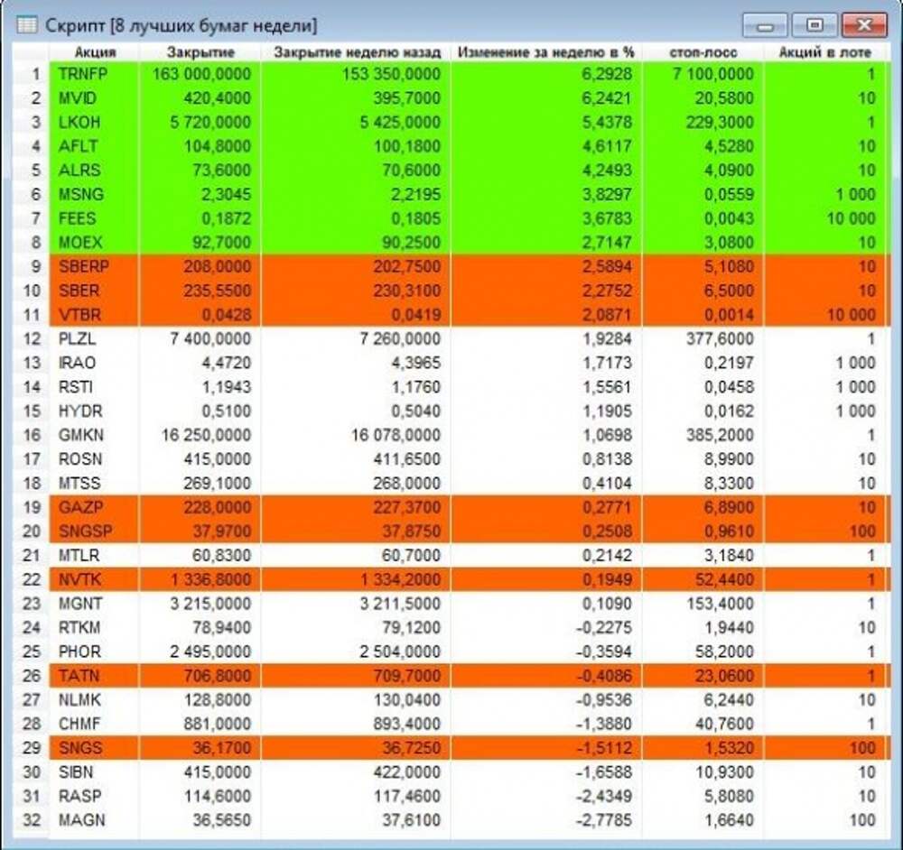Image resolution: width=903 pixels, height=850 pixels.
Task: Select the TRNFP ticker row
Action: coord(81,74)
